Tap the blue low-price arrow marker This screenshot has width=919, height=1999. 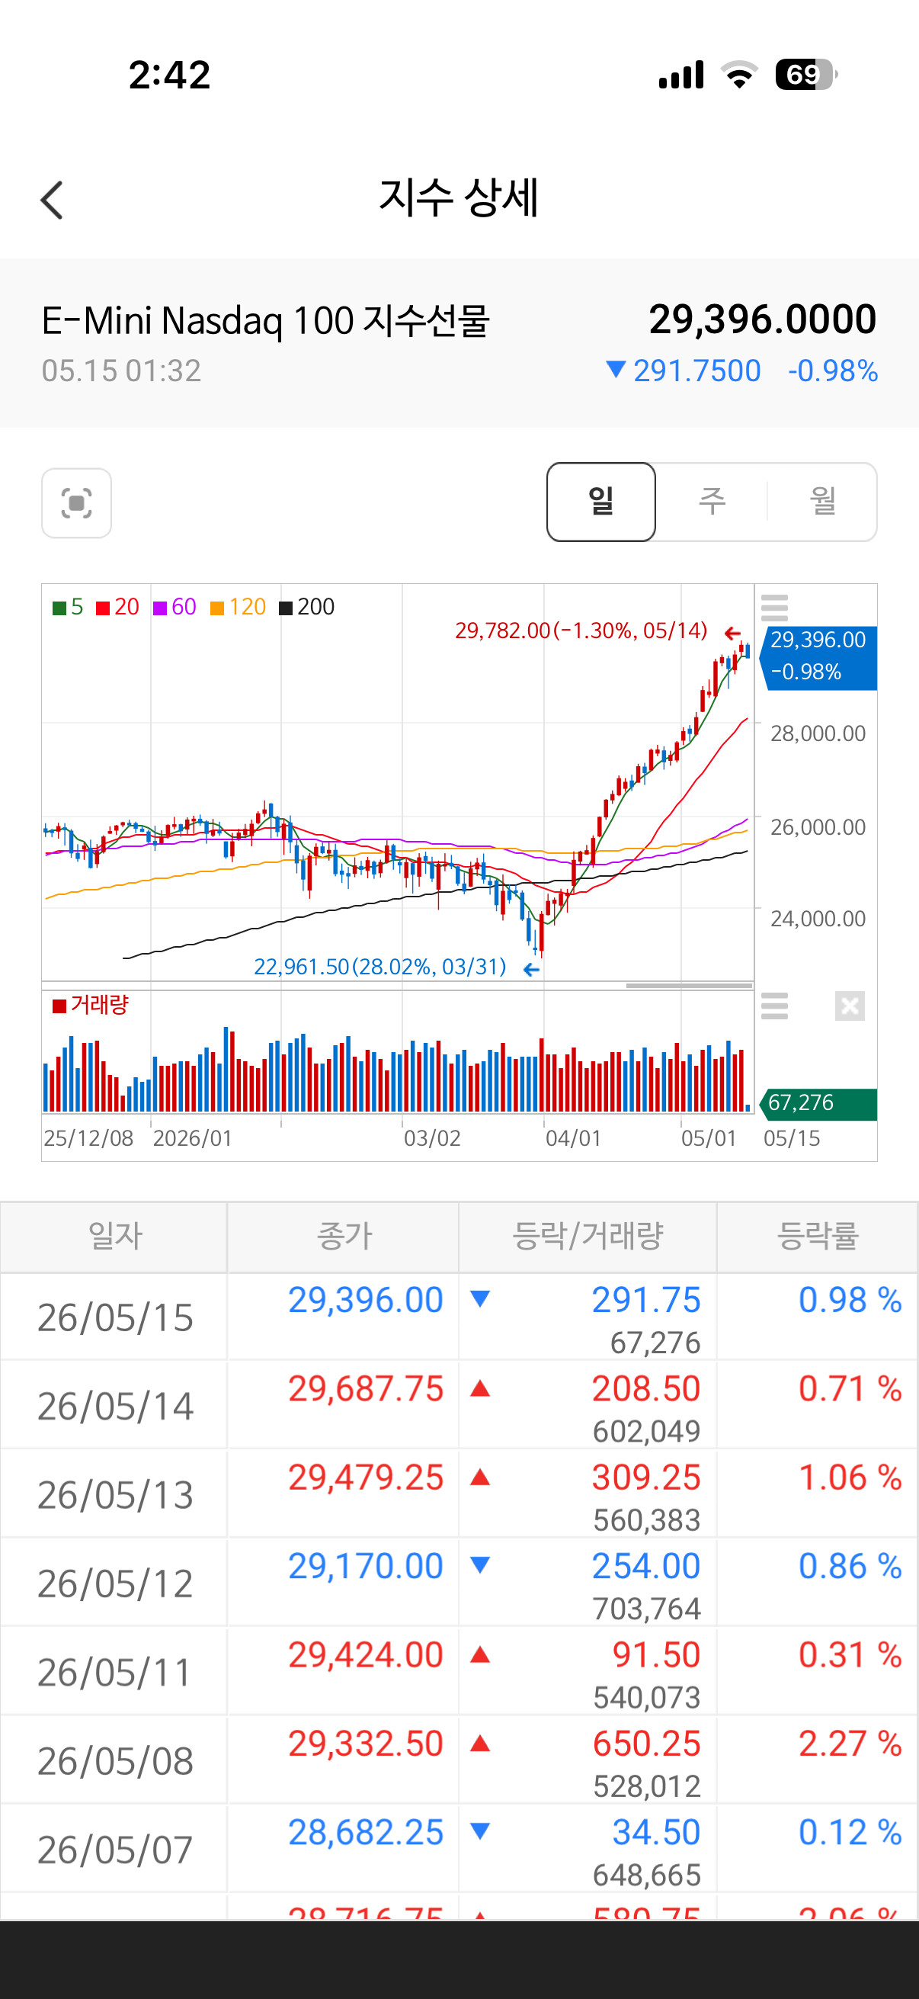pyautogui.click(x=531, y=968)
